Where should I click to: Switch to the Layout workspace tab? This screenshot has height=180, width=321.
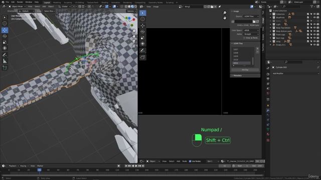pyautogui.click(x=47, y=2)
